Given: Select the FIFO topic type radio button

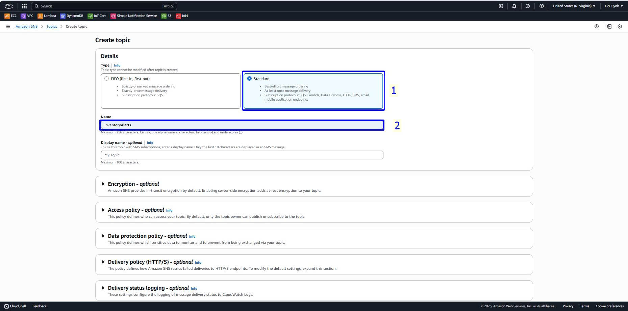Looking at the screenshot, I should click(x=107, y=79).
